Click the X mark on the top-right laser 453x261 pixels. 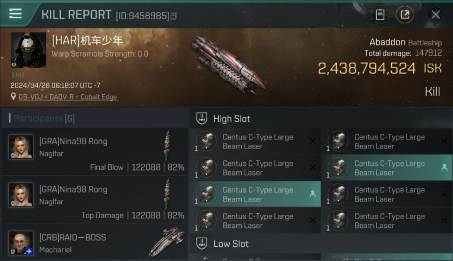[x=444, y=141]
